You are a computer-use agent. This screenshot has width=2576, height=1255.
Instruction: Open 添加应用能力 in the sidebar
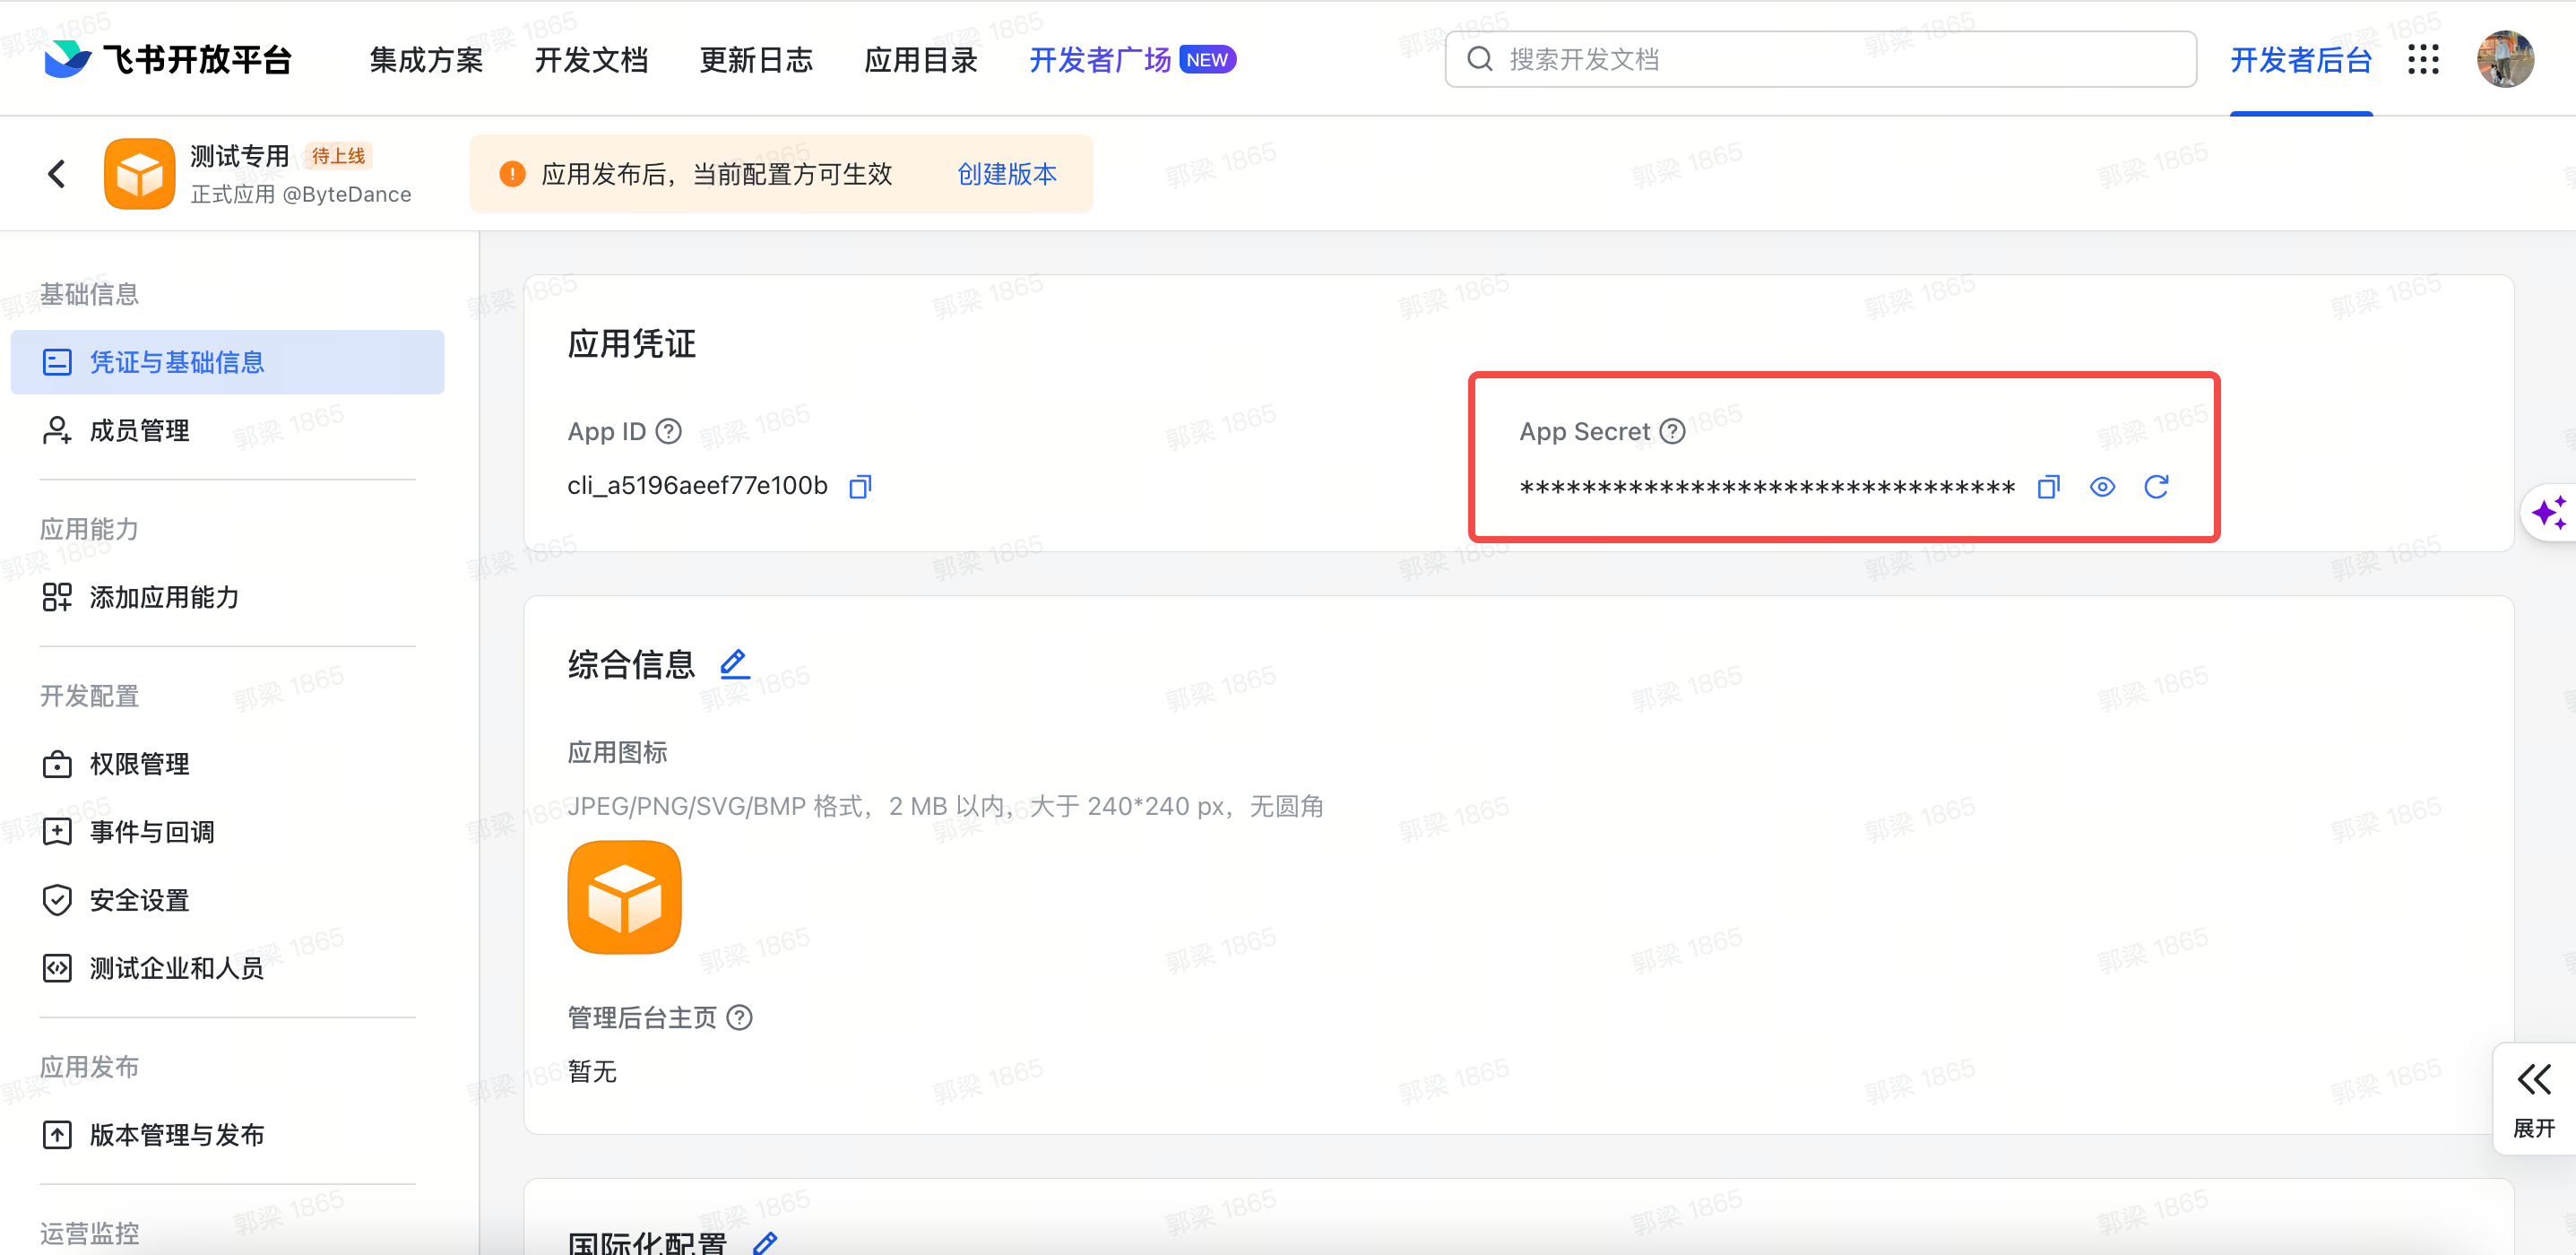click(x=227, y=597)
